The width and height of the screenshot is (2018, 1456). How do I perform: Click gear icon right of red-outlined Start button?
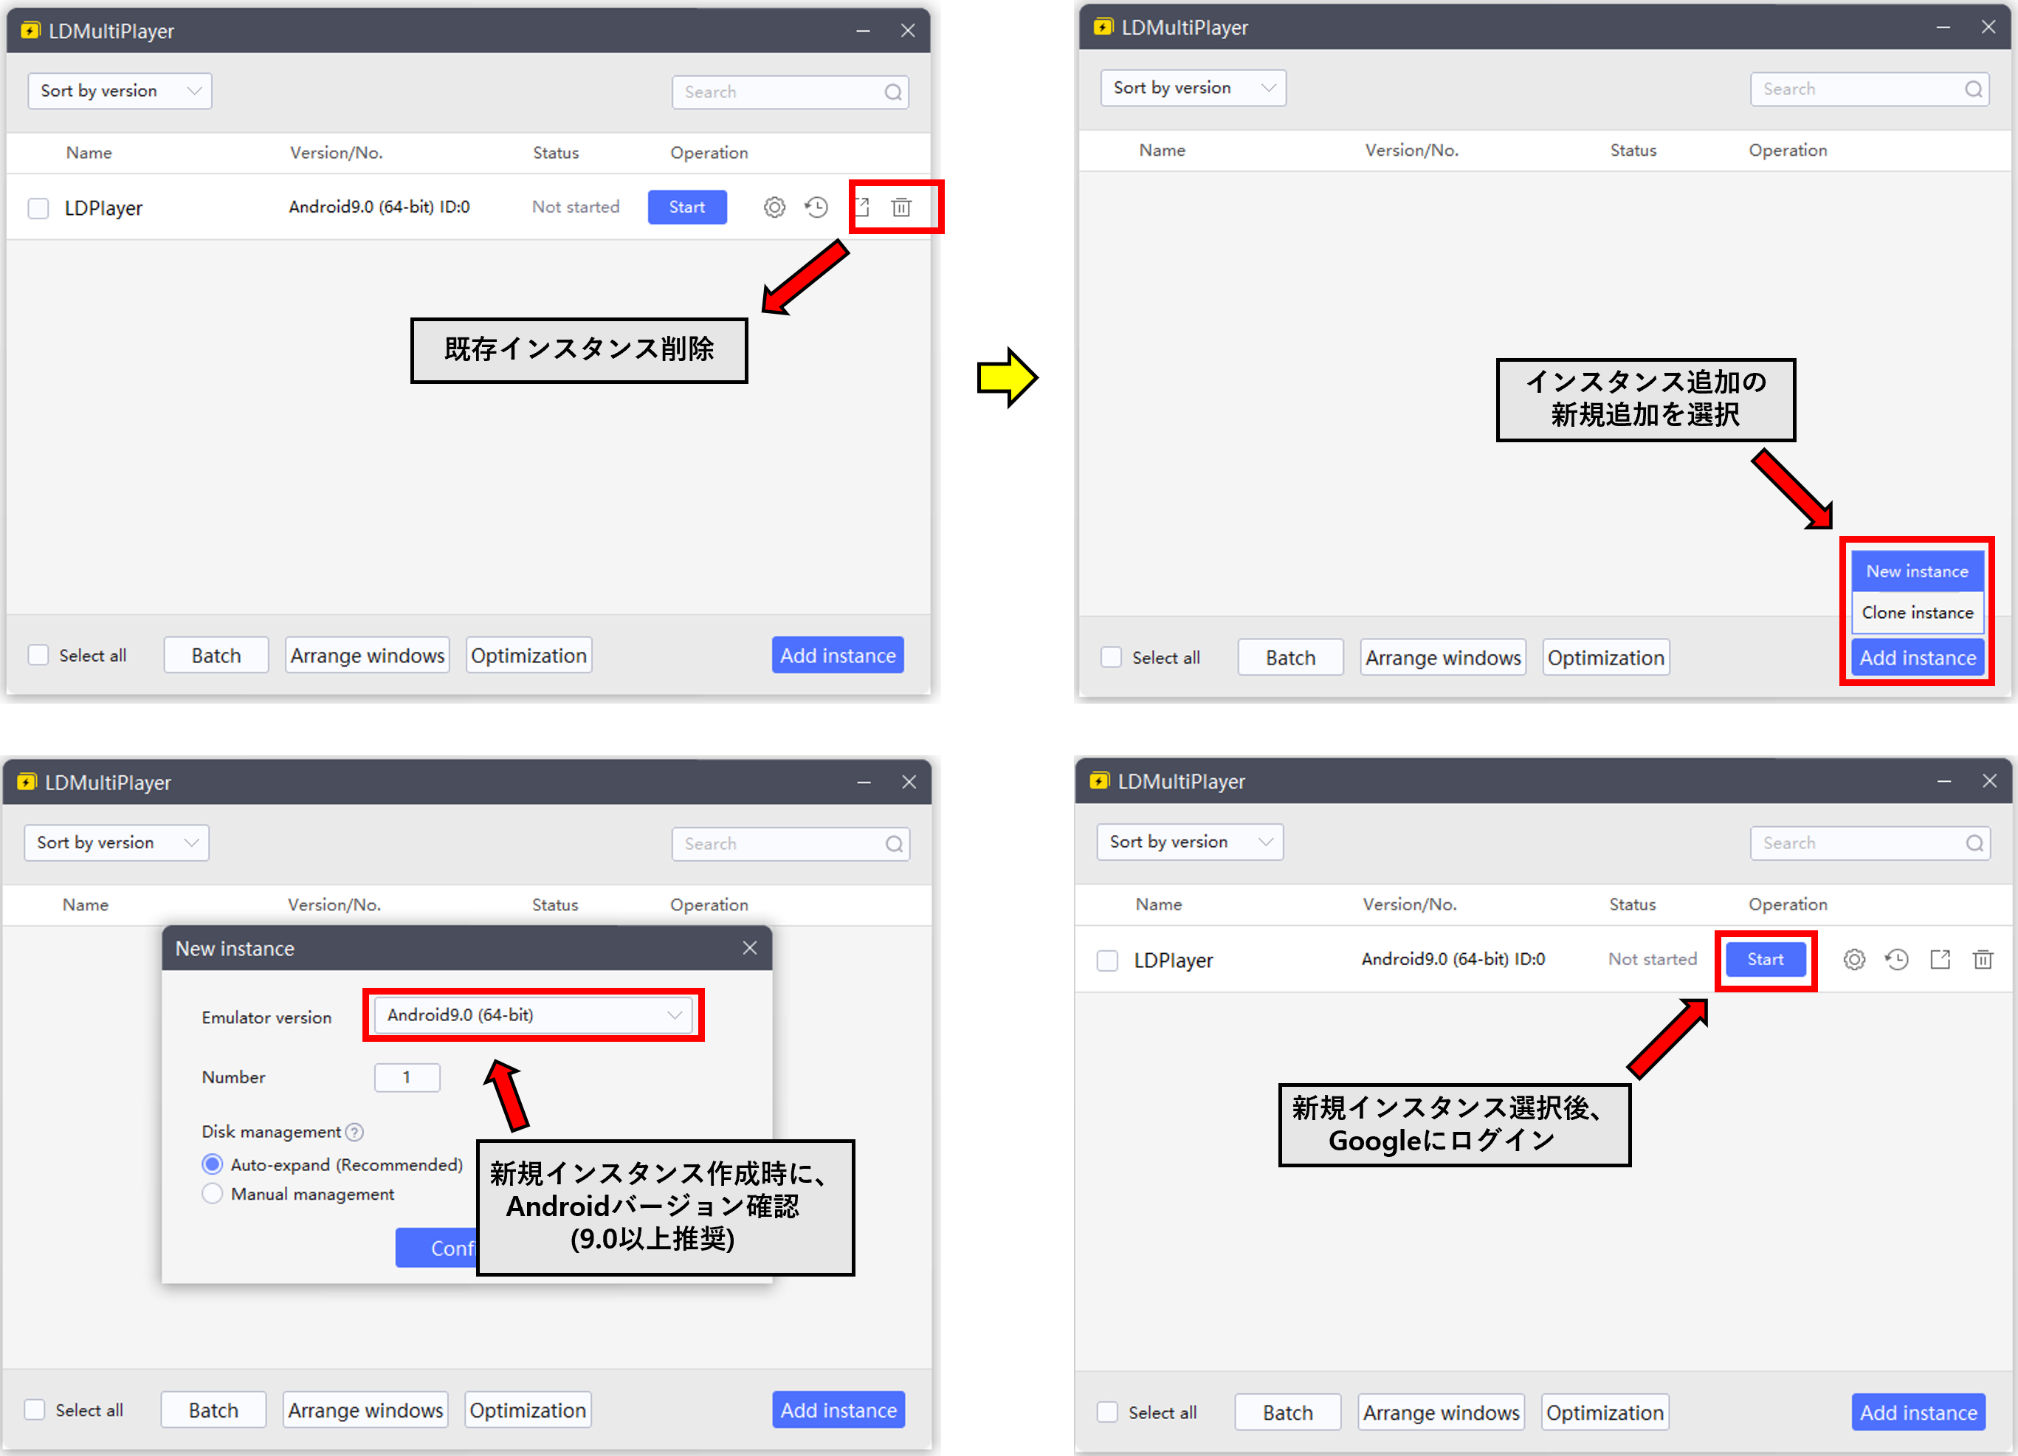1853,959
